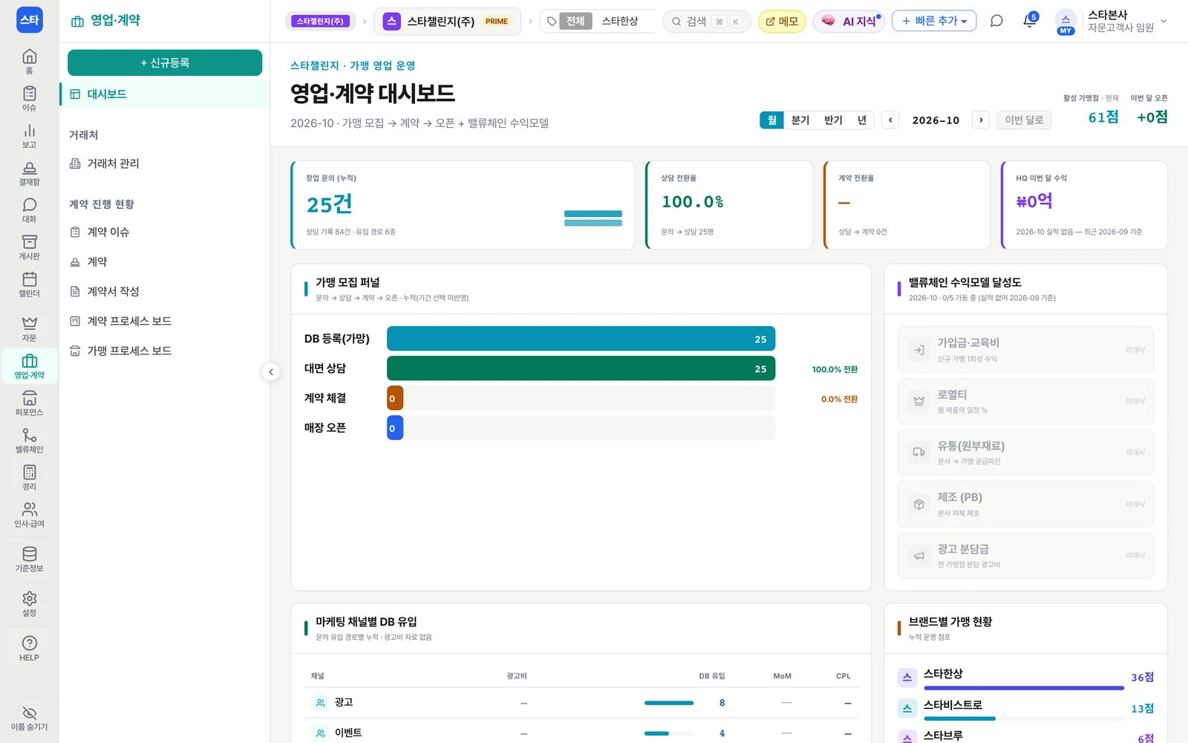Image resolution: width=1188 pixels, height=743 pixels.
Task: Open the 홈 sidebar icon
Action: click(29, 61)
